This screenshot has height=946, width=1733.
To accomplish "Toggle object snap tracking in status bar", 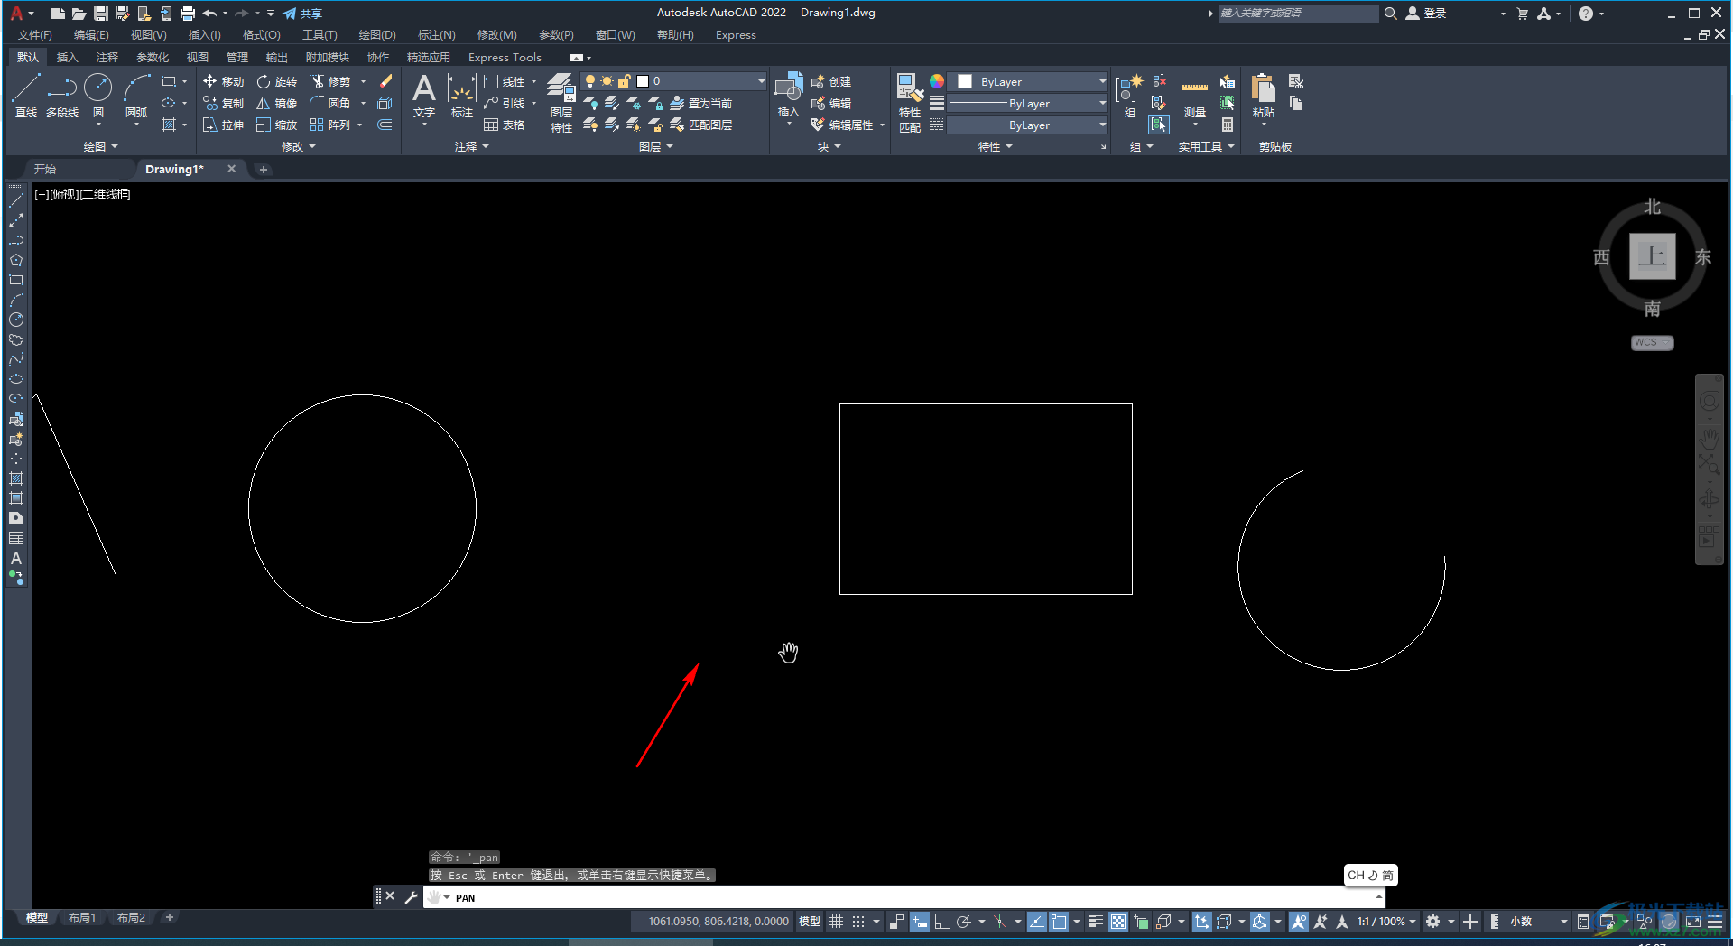I will [1036, 922].
